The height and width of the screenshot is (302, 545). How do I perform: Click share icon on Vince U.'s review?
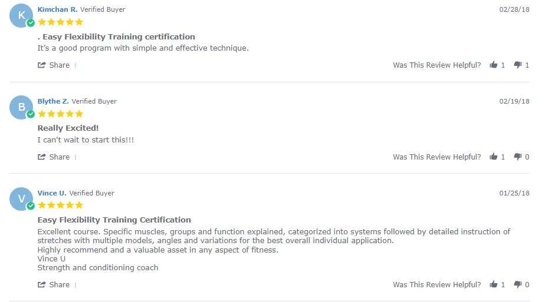[x=42, y=284]
